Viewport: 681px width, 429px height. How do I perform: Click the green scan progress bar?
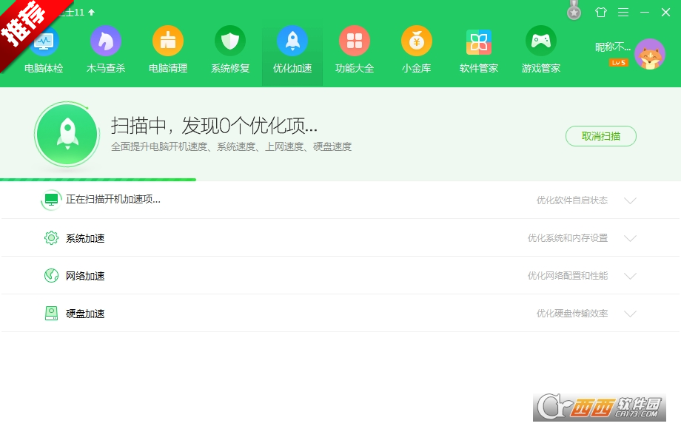[98, 179]
